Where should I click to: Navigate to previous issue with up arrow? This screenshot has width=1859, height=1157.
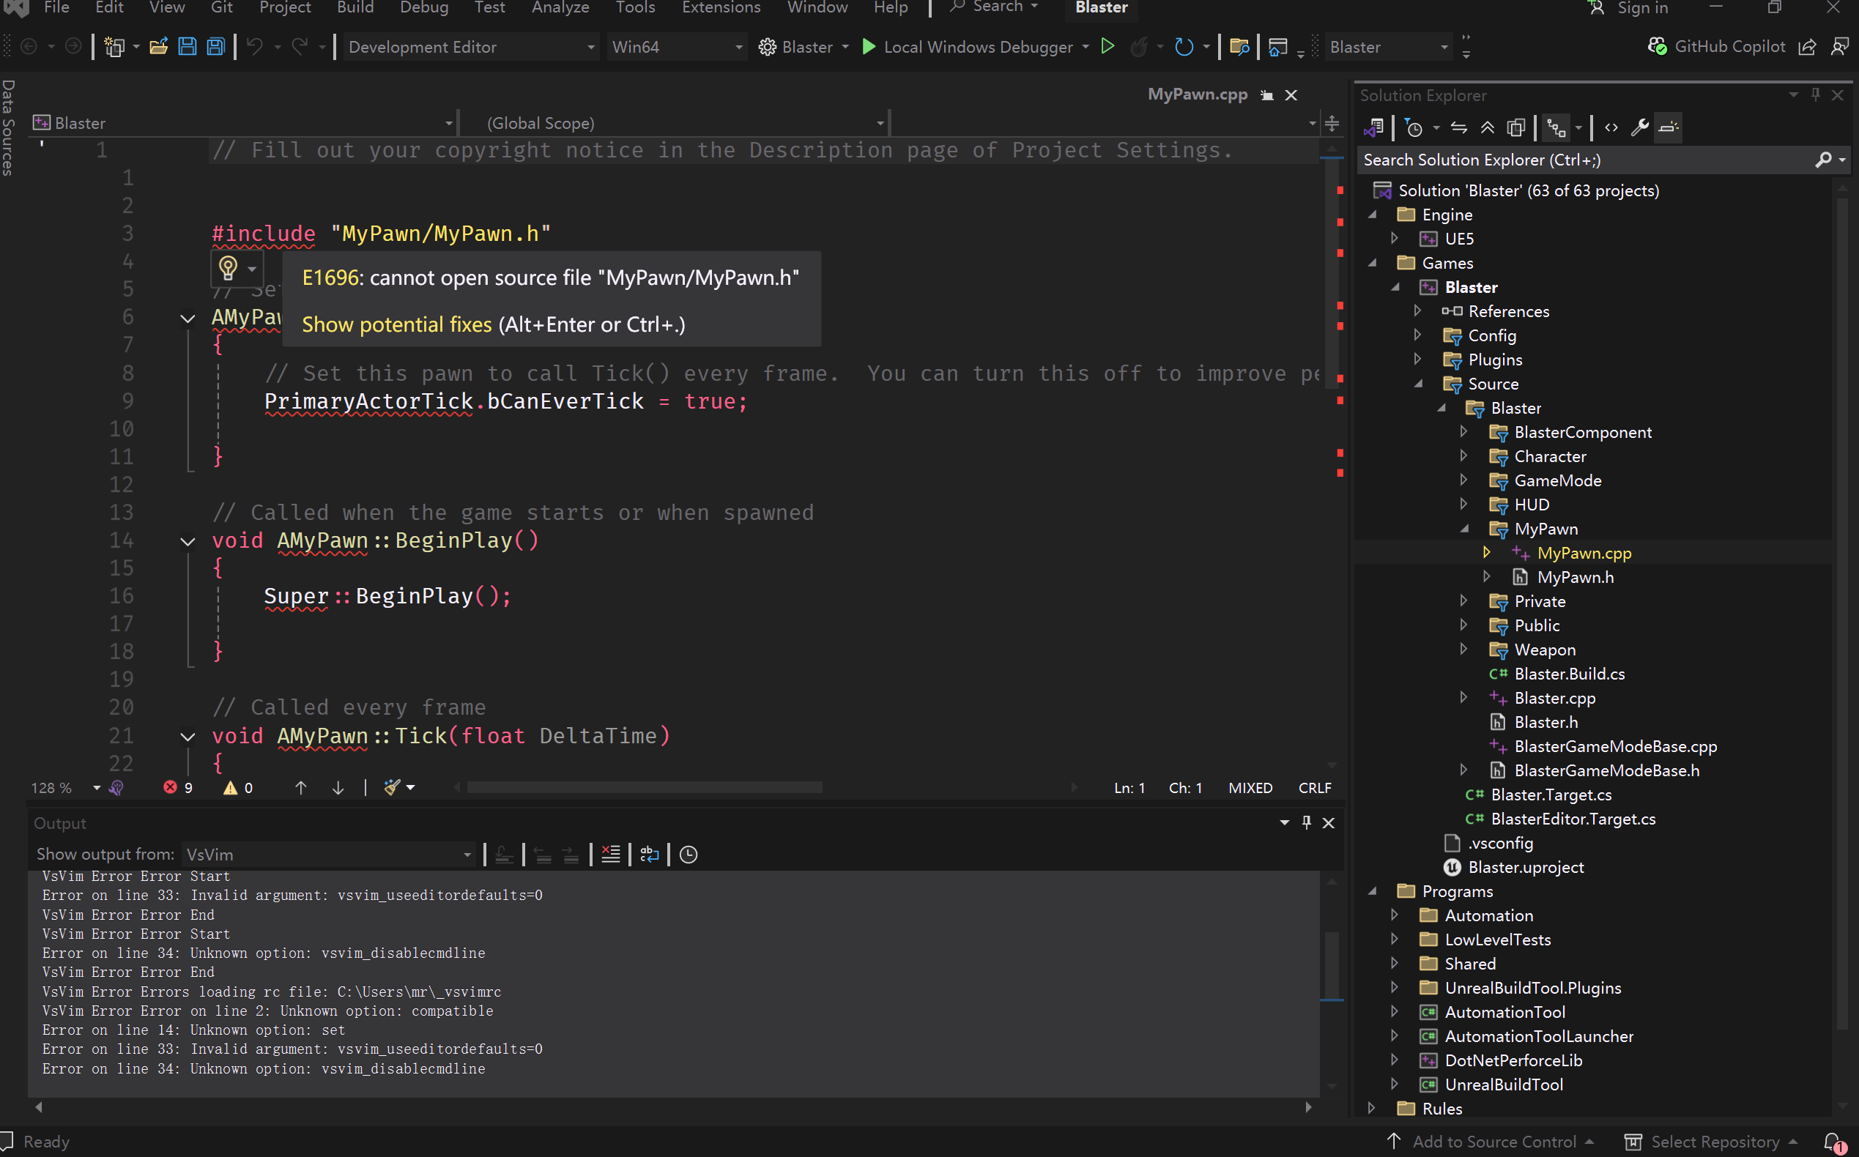click(301, 787)
